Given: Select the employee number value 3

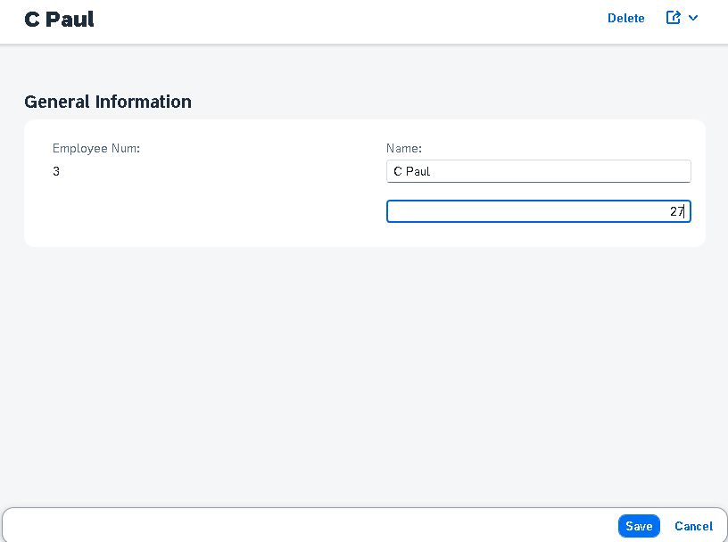Looking at the screenshot, I should (x=56, y=171).
